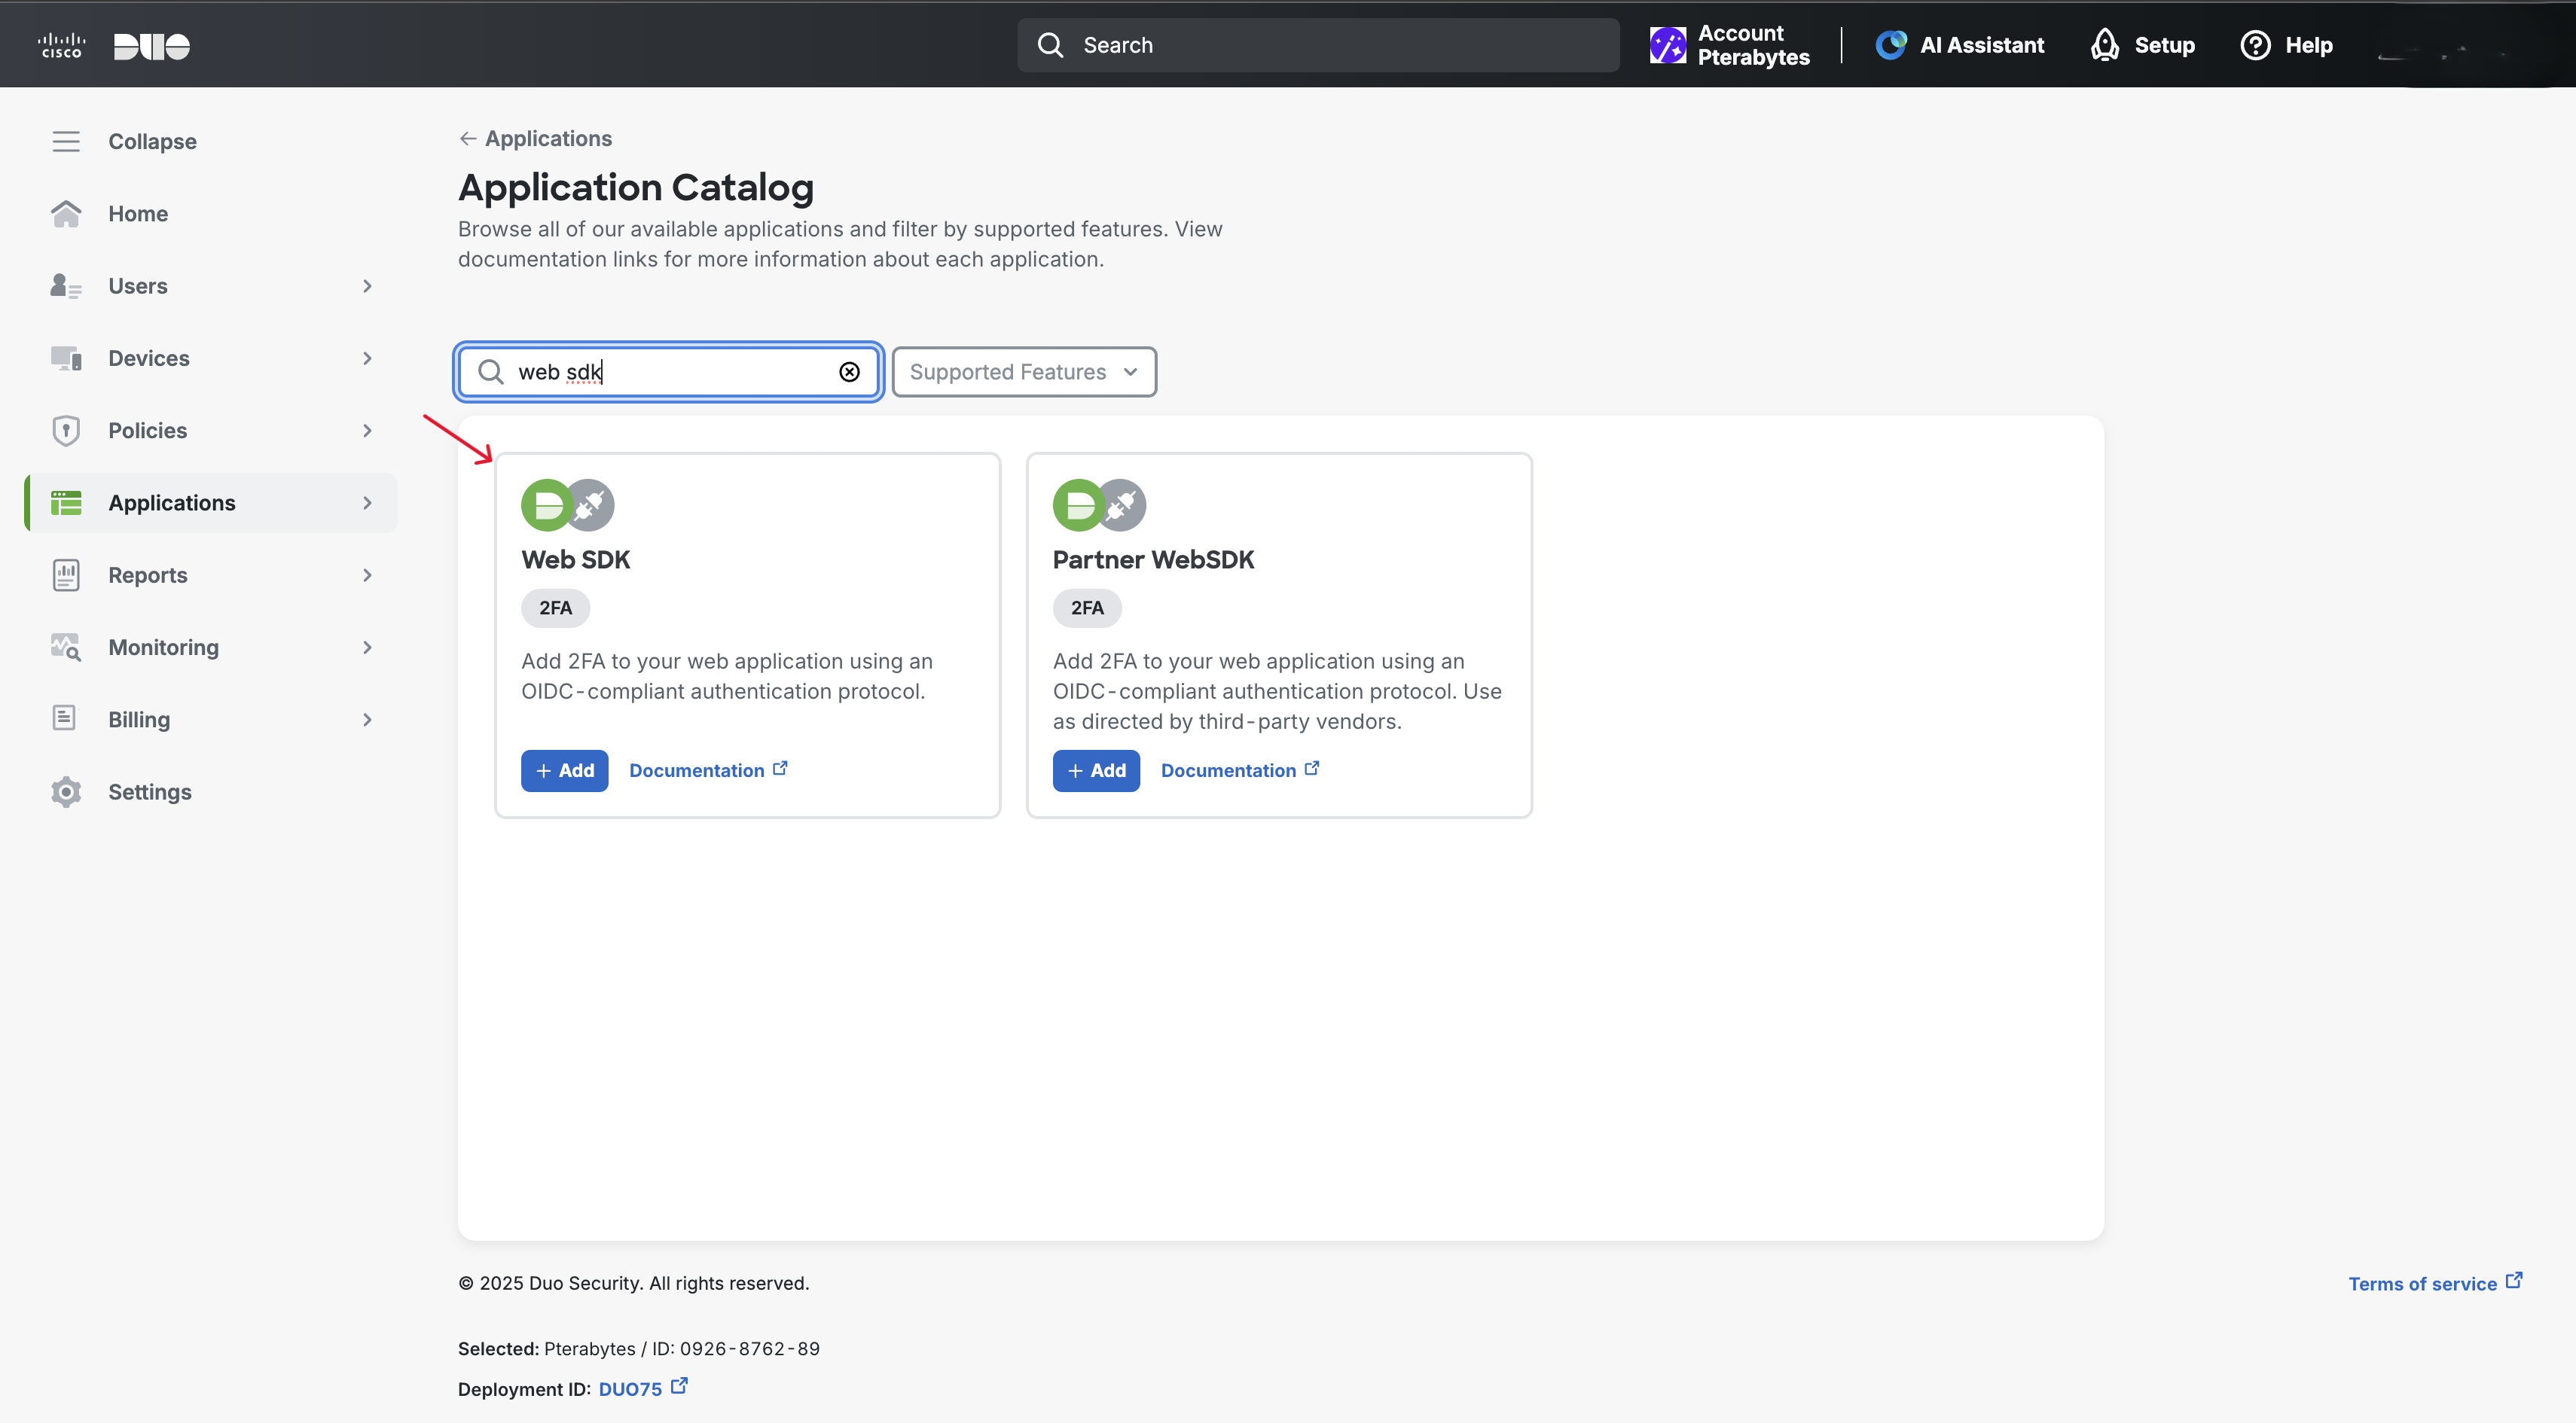Add the Web SDK application
This screenshot has height=1423, width=2576.
point(564,770)
